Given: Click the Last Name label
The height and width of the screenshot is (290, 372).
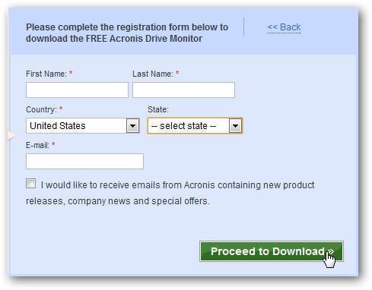Looking at the screenshot, I should point(153,74).
